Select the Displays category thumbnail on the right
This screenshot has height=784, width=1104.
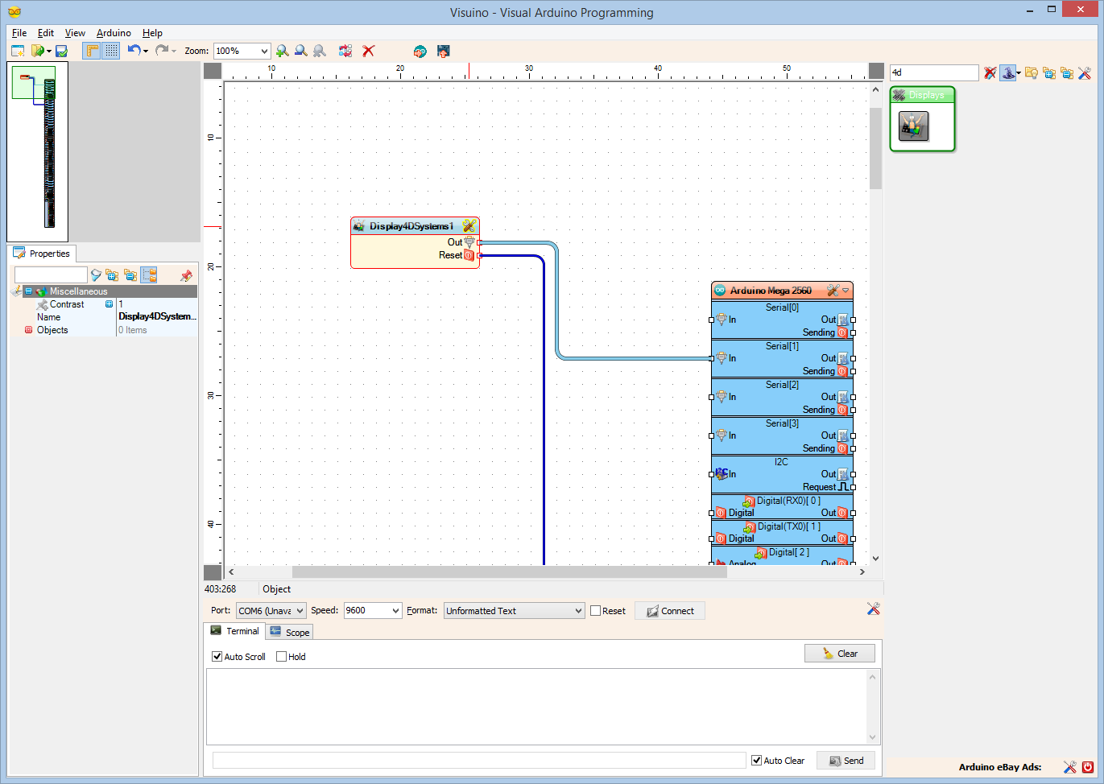(914, 126)
